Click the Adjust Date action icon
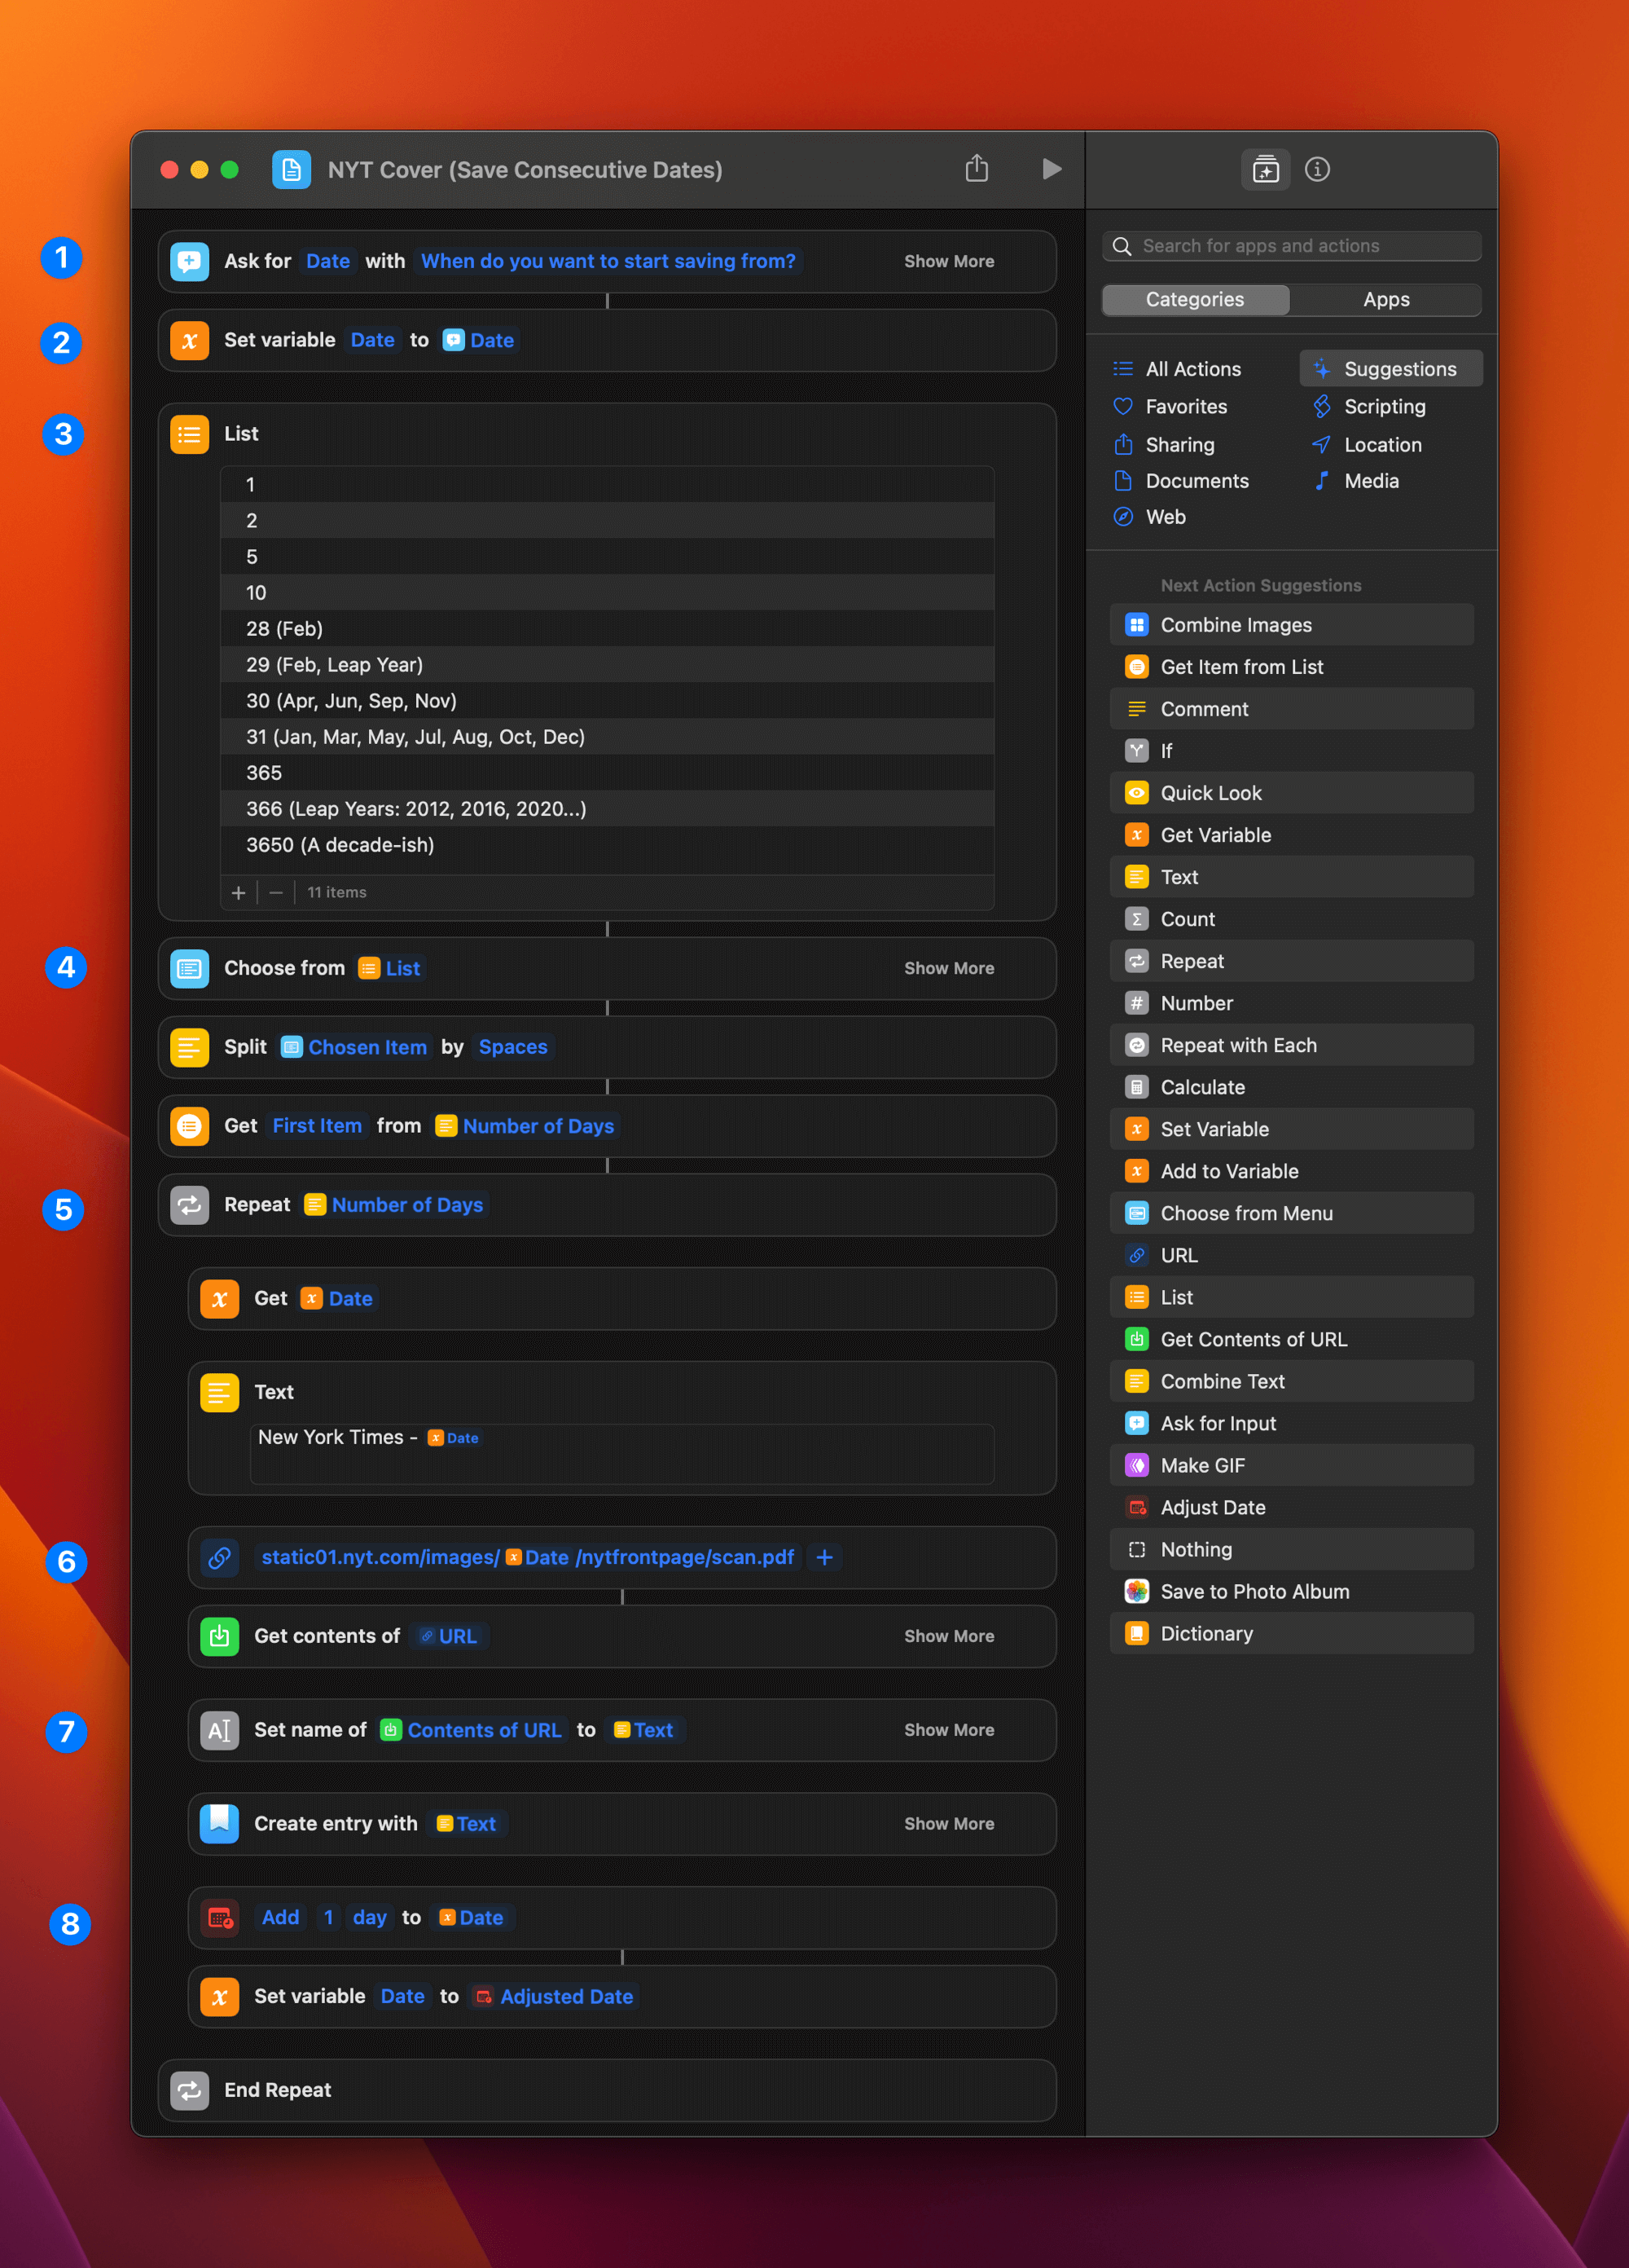 click(x=220, y=1917)
